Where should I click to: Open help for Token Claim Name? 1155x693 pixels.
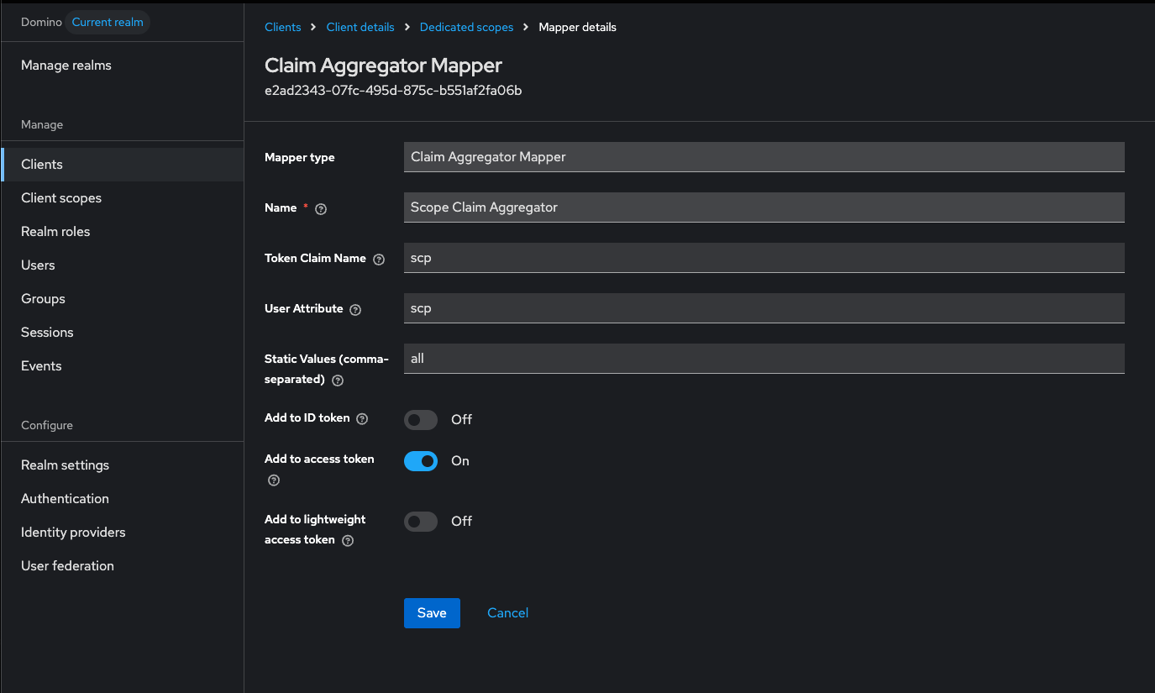pyautogui.click(x=378, y=259)
